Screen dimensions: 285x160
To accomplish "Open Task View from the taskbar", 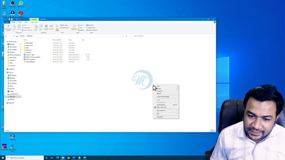I will (x=52, y=158).
